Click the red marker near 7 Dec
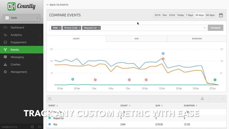 (129, 80)
